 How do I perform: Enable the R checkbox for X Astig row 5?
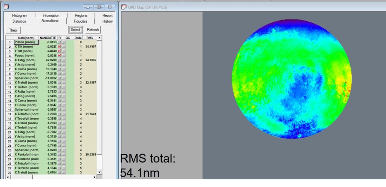click(60, 60)
